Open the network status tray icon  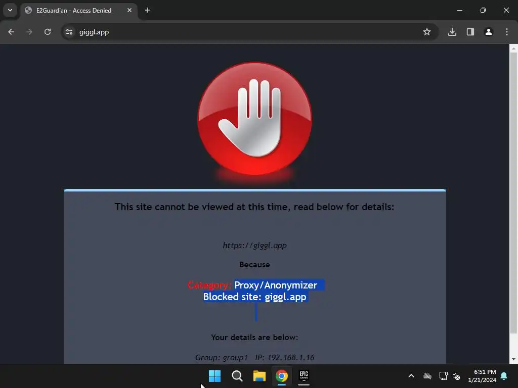(x=443, y=376)
